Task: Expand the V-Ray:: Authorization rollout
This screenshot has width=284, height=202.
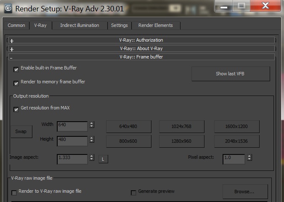Action: tap(141, 40)
